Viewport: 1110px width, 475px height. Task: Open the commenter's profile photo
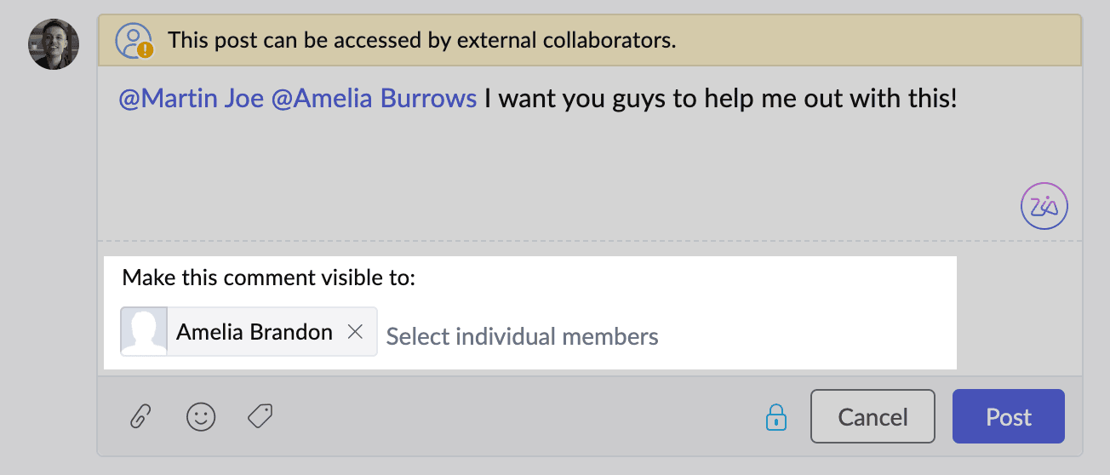[54, 44]
